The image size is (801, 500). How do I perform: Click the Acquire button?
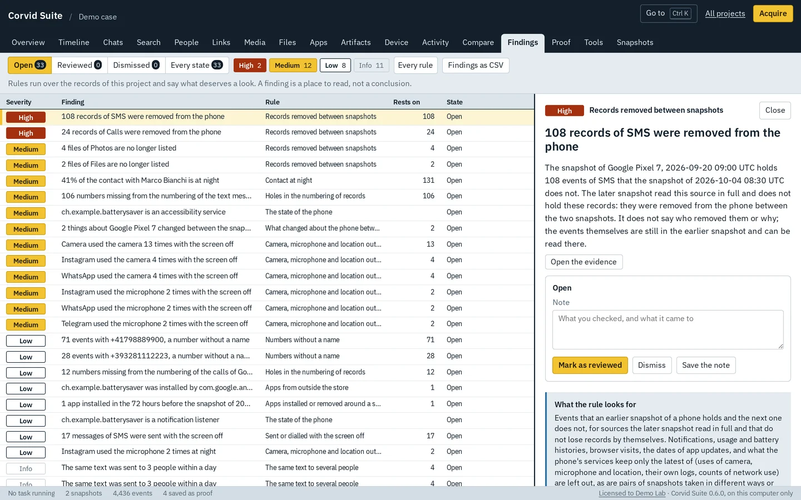[773, 13]
